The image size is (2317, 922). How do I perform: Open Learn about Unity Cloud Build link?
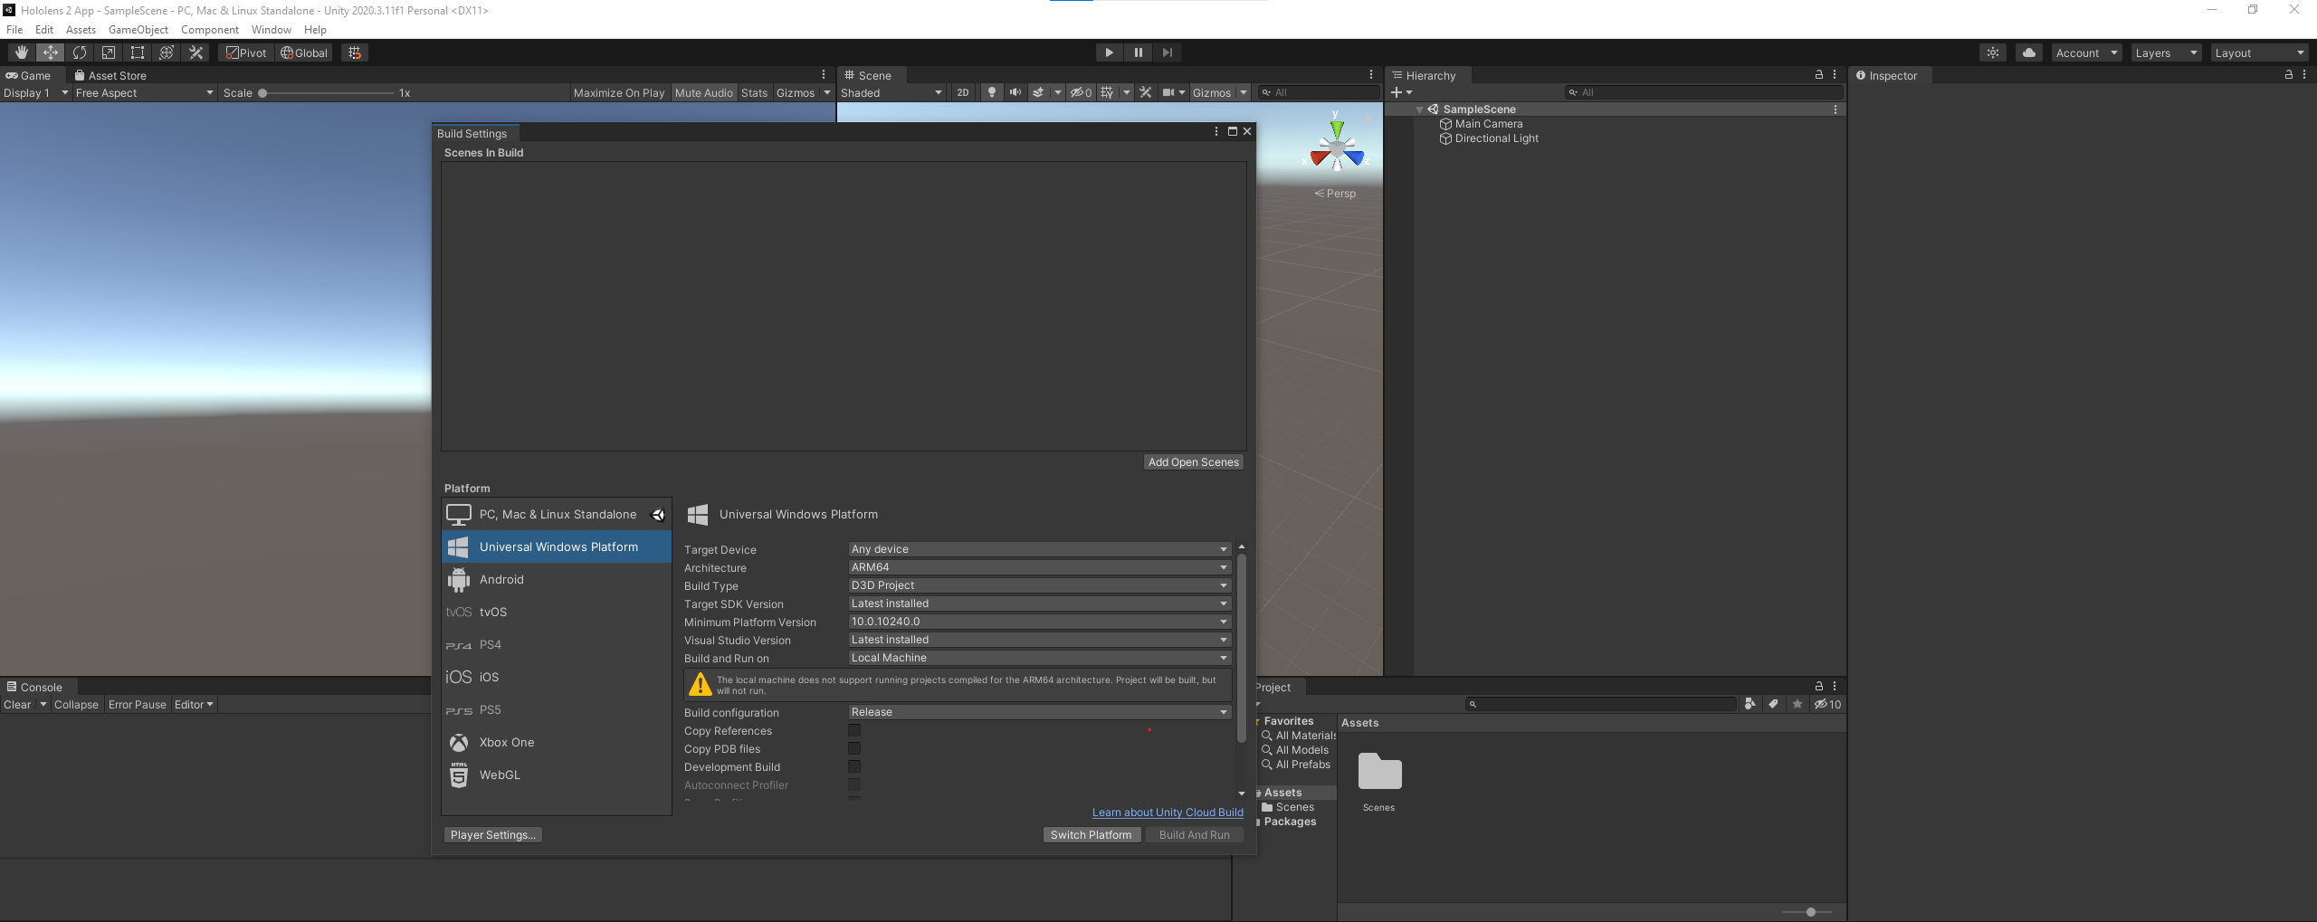[x=1168, y=813]
